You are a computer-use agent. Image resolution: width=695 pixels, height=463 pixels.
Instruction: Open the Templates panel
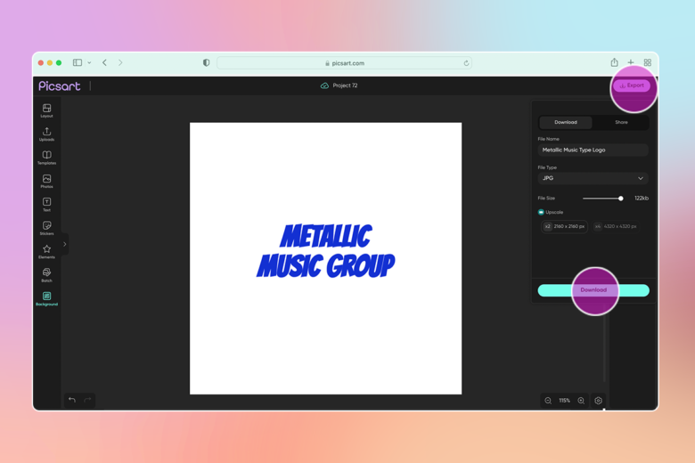pos(46,158)
